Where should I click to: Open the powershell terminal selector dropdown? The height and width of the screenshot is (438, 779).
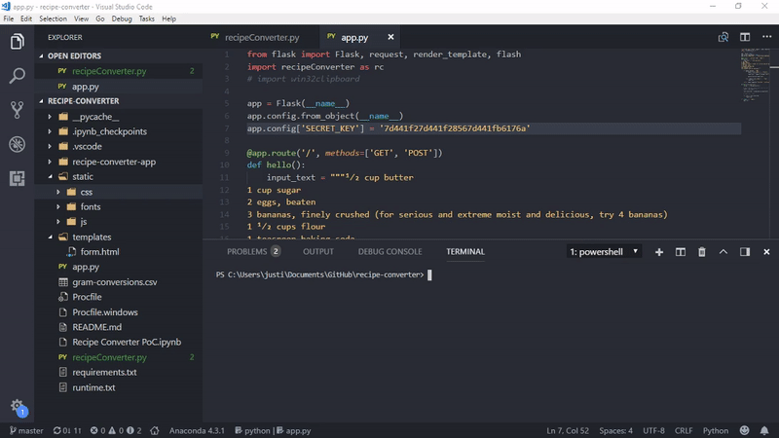coord(604,252)
